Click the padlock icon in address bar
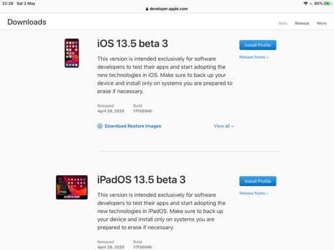This screenshot has width=334, height=250. pyautogui.click(x=147, y=9)
